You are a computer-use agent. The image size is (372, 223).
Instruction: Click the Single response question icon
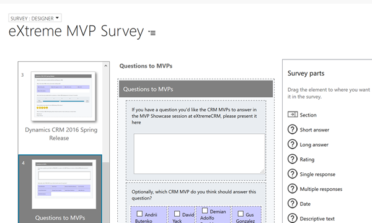tap(292, 173)
